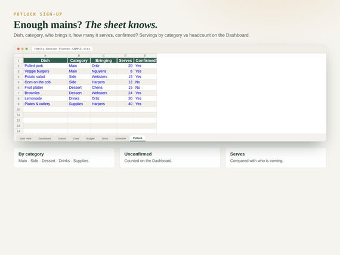Click Serves value 12 for Corn on the cob
Screen dimensions: 340x255
click(125, 82)
